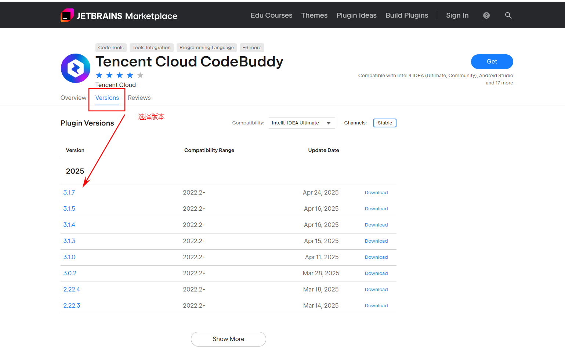Click the Update Date column header
565x348 pixels.
coord(323,150)
